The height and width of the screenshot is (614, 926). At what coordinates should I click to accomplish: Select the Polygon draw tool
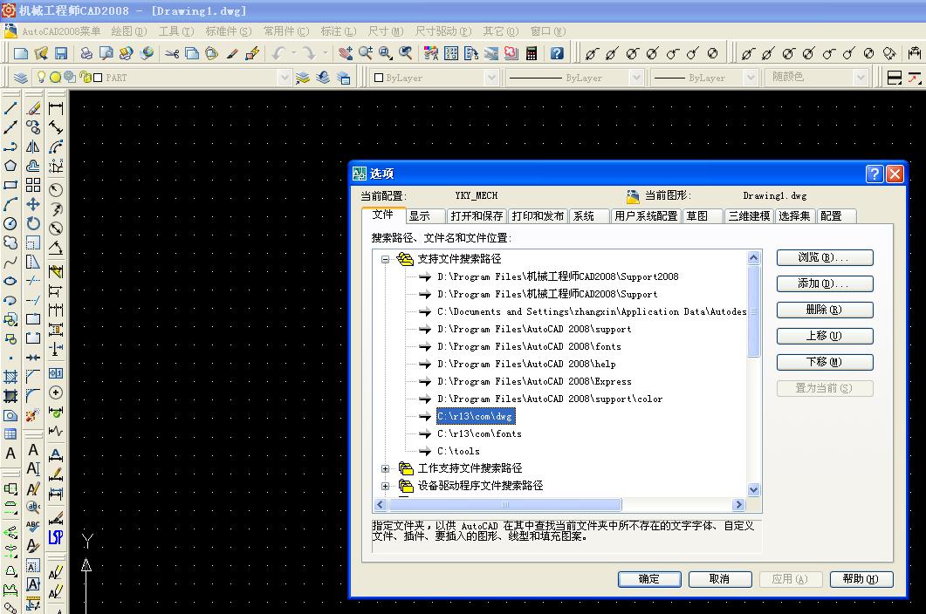click(x=10, y=166)
